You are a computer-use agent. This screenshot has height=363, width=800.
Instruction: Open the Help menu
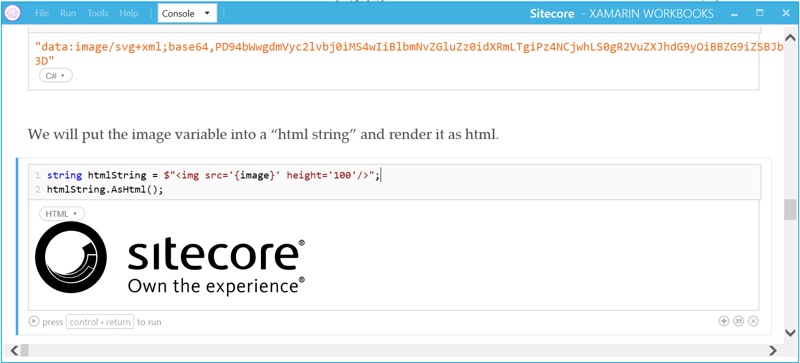pos(129,13)
